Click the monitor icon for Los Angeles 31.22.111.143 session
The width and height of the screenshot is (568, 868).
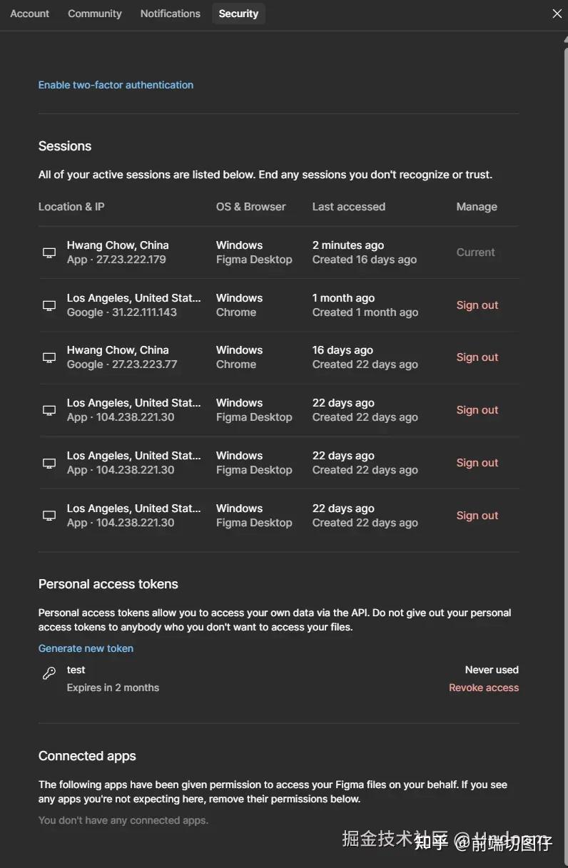click(x=49, y=305)
